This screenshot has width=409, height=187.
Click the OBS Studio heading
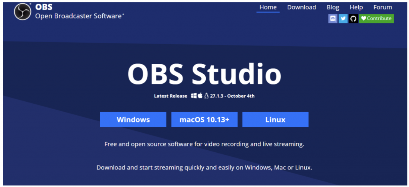tap(204, 73)
